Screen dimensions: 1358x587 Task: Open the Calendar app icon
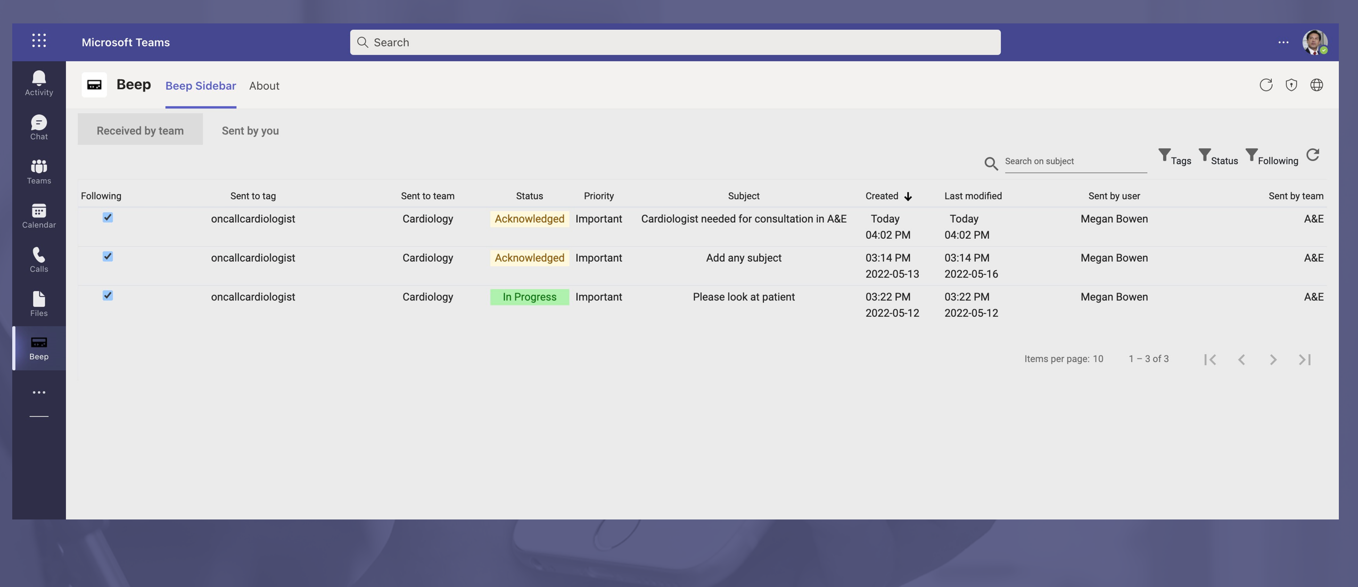[x=39, y=215]
